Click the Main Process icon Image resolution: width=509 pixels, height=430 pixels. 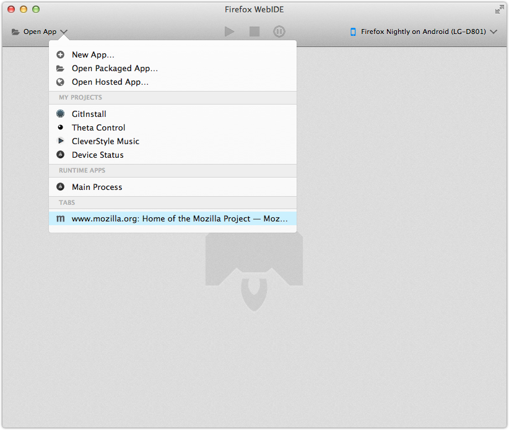click(61, 186)
